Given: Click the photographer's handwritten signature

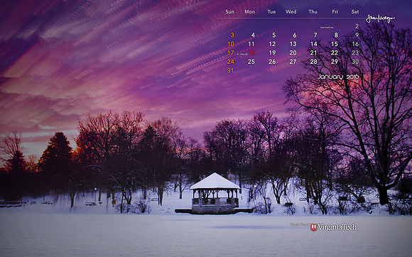Looking at the screenshot, I should (380, 18).
